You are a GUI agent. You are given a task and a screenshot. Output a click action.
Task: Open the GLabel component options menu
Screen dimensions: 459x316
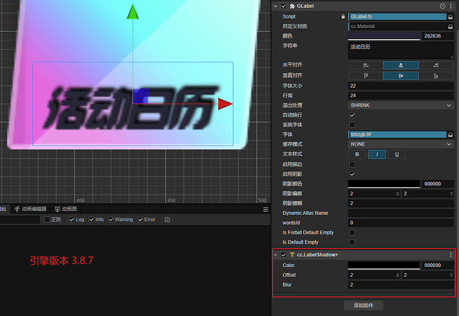(451, 6)
